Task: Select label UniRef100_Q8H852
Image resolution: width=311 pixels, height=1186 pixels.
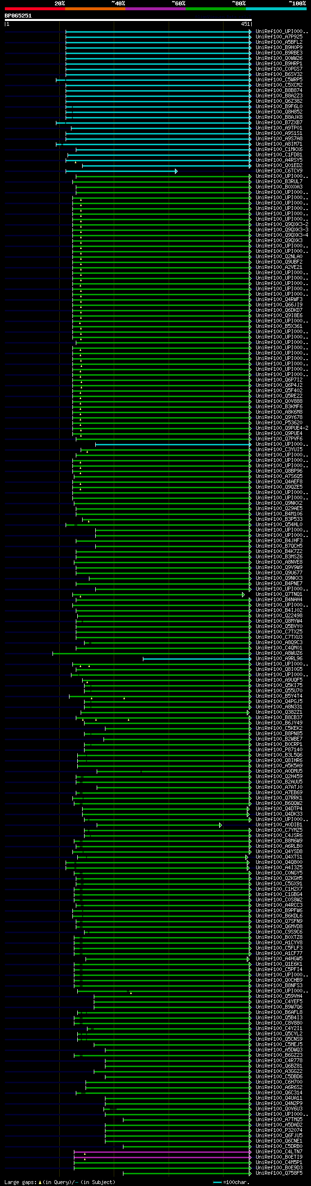Action: (279, 112)
